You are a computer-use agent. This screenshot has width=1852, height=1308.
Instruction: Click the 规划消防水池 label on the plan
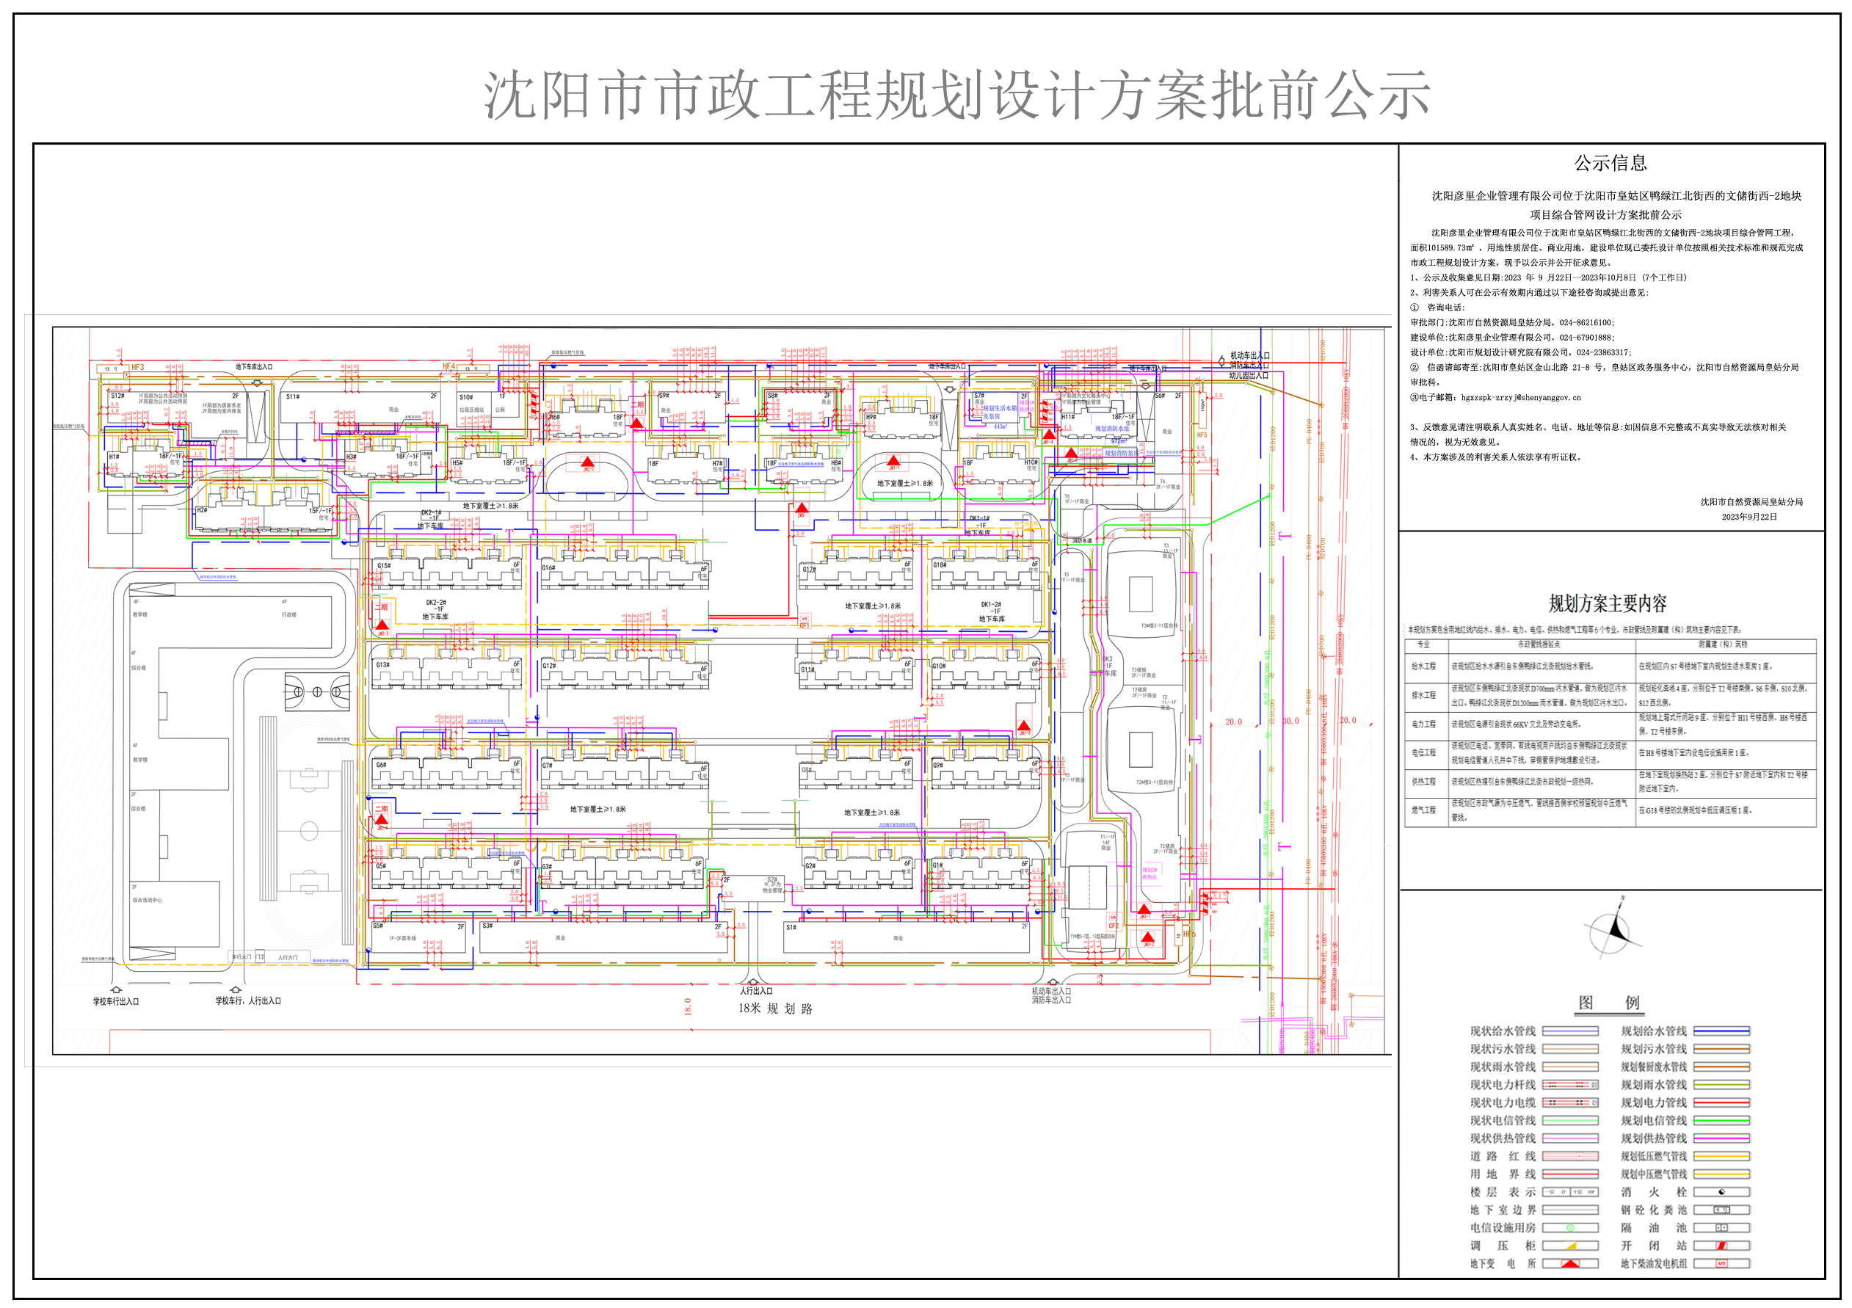(x=1111, y=429)
